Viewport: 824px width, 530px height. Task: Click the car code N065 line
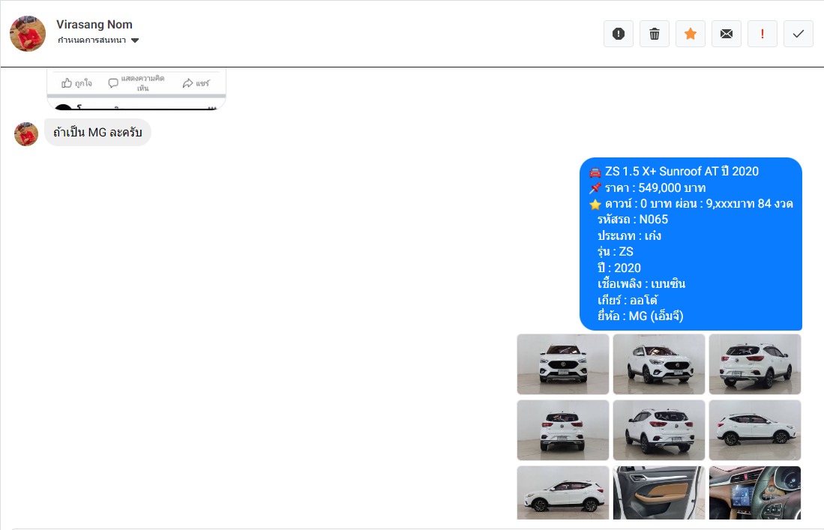(x=633, y=220)
